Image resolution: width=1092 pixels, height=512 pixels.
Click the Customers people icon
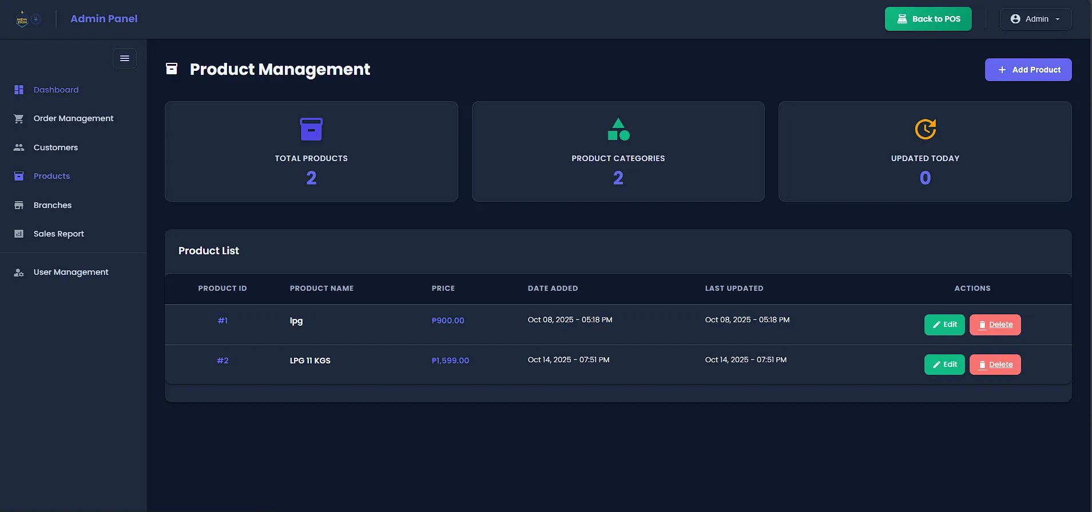click(19, 147)
